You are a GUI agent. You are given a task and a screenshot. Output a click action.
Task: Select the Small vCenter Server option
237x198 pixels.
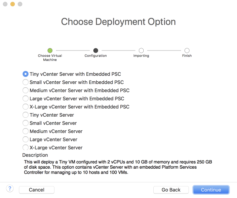26,123
